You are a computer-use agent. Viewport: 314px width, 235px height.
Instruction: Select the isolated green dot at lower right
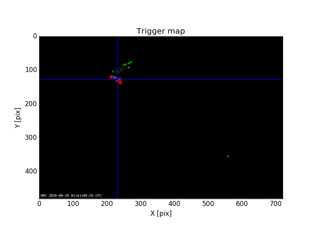(228, 156)
